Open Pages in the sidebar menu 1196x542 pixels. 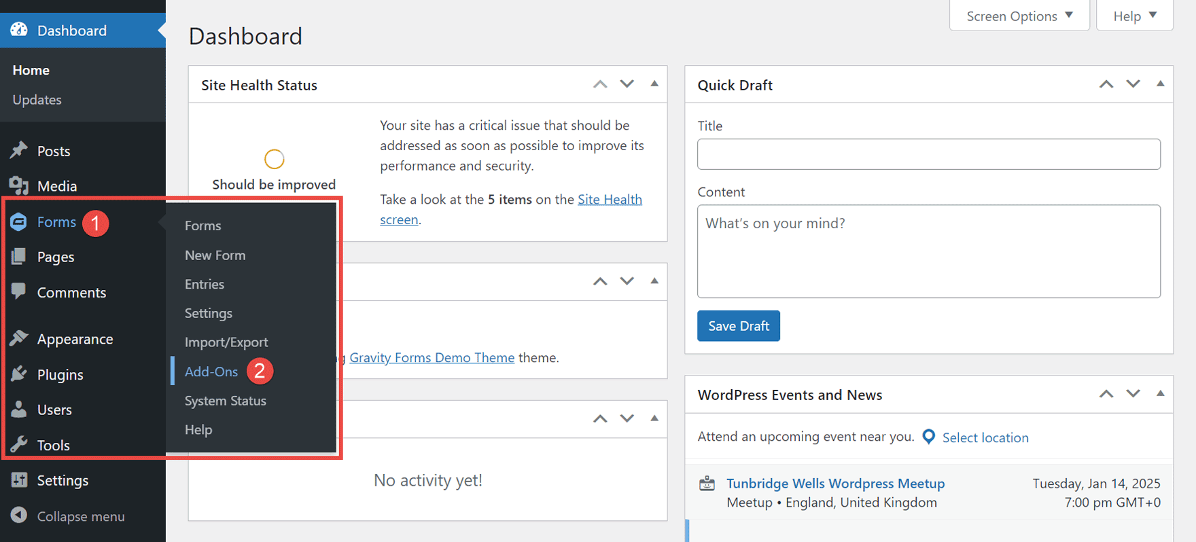(x=56, y=257)
